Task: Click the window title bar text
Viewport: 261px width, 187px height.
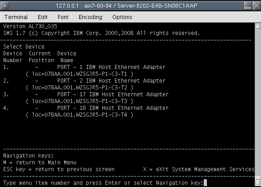Action: click(126, 6)
